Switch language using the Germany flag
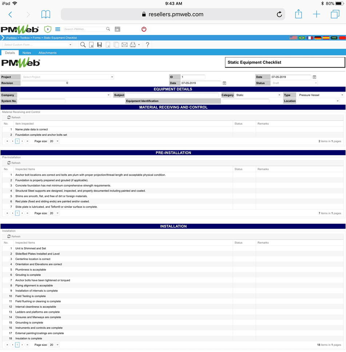The height and width of the screenshot is (352, 346). tap(318, 38)
